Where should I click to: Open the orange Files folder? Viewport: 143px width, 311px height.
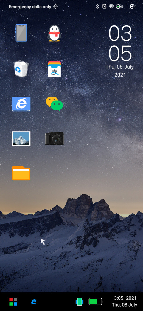pos(21,173)
